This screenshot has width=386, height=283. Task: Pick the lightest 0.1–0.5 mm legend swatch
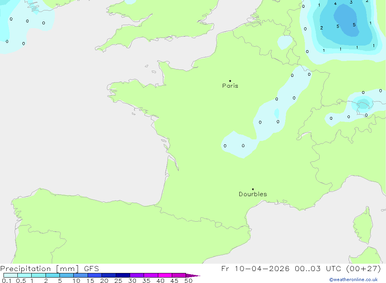click(10, 275)
